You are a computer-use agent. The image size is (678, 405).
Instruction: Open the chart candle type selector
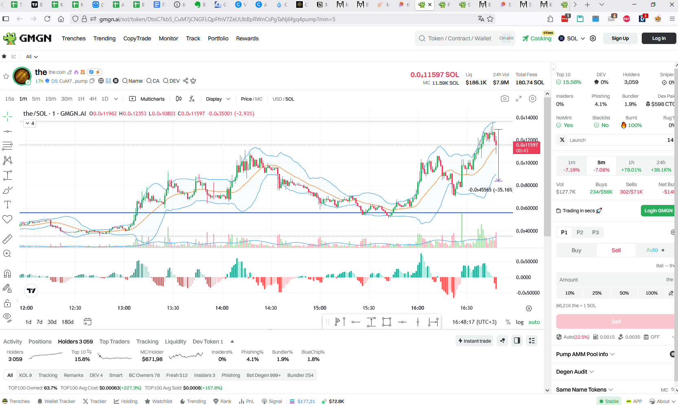178,99
